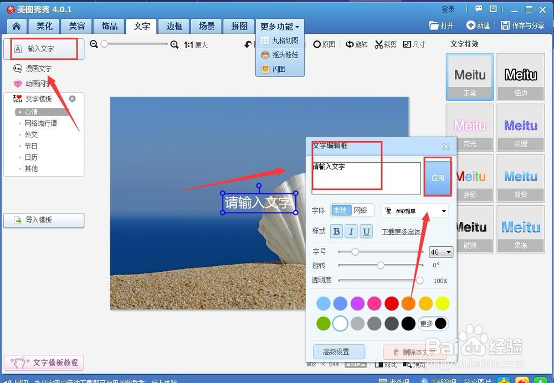This screenshot has width=554, height=383.
Task: Toggle 本地 local font source
Action: [341, 210]
